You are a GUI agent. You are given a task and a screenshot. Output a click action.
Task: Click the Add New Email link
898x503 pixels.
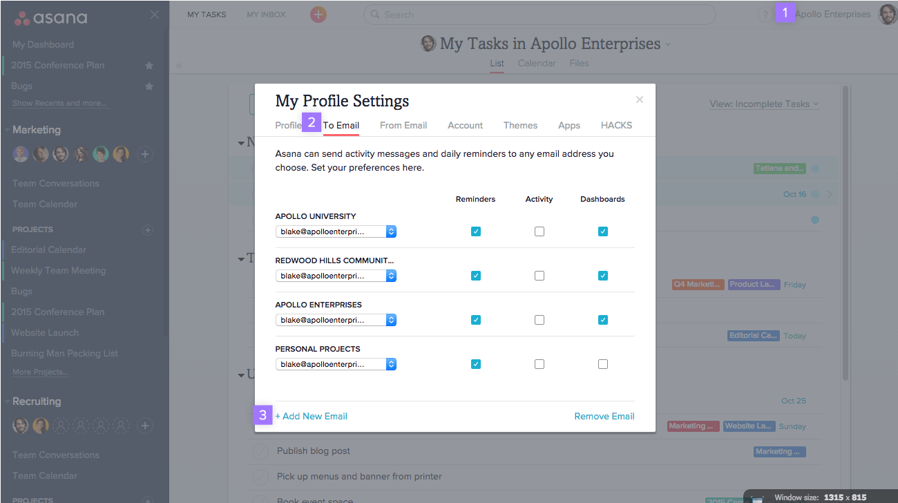(x=312, y=415)
